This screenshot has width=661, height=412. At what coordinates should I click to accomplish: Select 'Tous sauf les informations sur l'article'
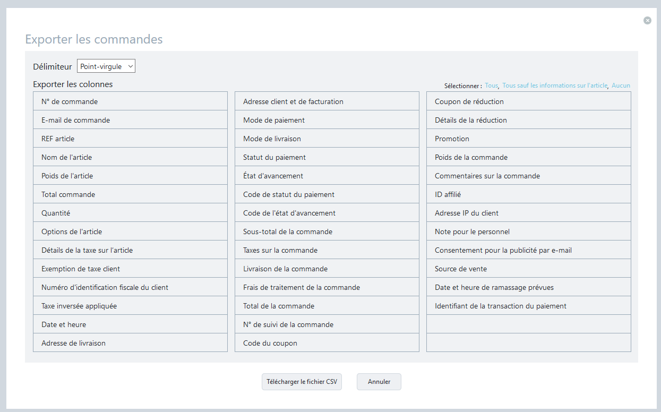click(554, 85)
